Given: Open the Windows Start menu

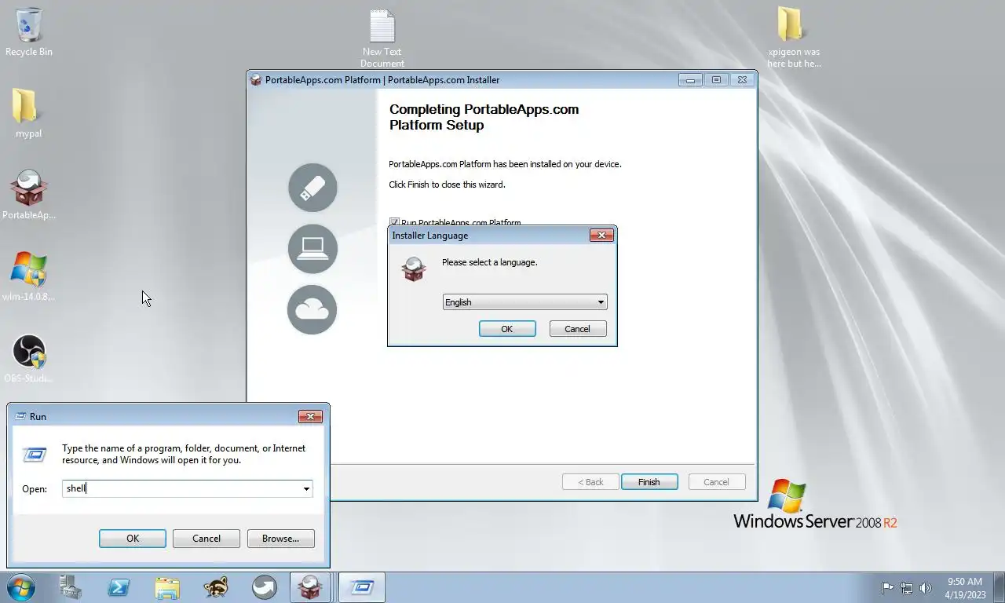Looking at the screenshot, I should pos(20,587).
